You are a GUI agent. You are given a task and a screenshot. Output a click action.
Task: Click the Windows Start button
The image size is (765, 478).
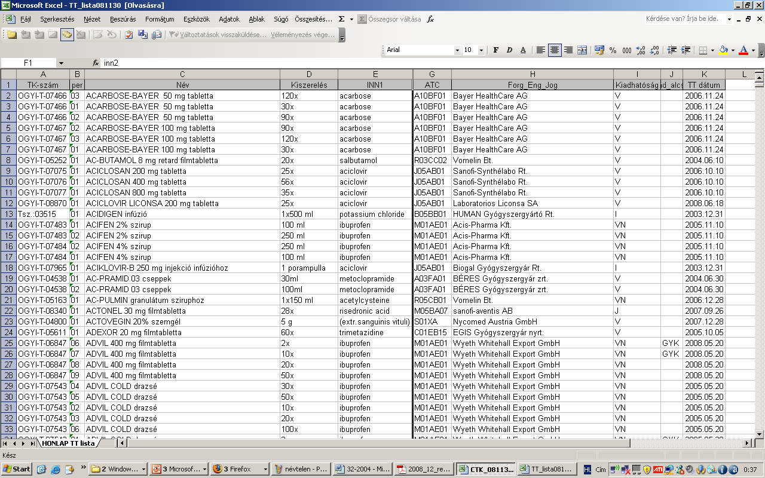(16, 469)
